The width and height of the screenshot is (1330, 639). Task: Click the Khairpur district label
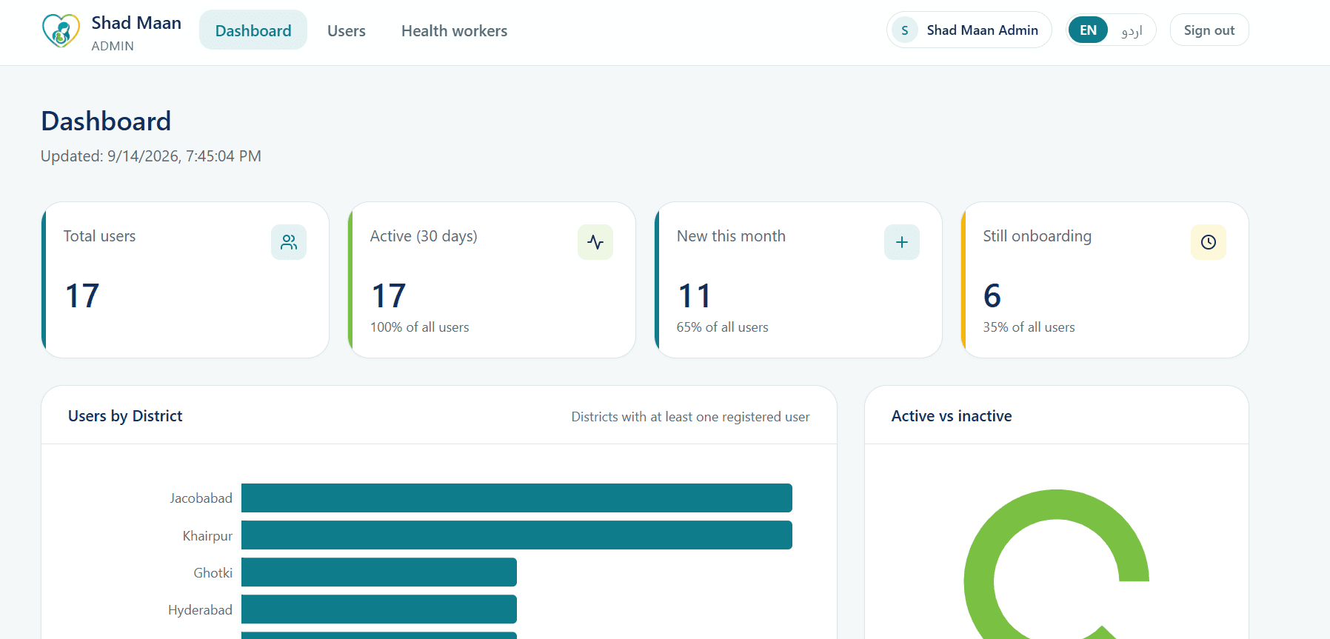click(207, 536)
